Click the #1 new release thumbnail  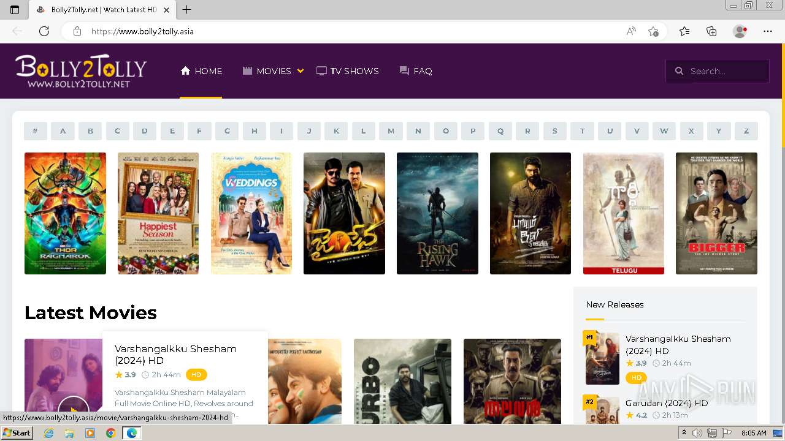click(602, 358)
